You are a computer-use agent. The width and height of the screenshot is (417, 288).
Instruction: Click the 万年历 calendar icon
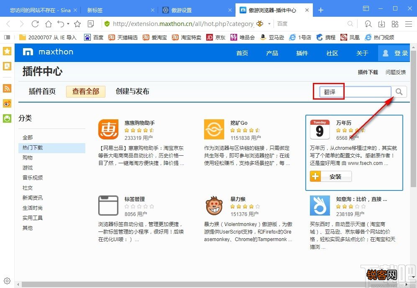point(320,129)
